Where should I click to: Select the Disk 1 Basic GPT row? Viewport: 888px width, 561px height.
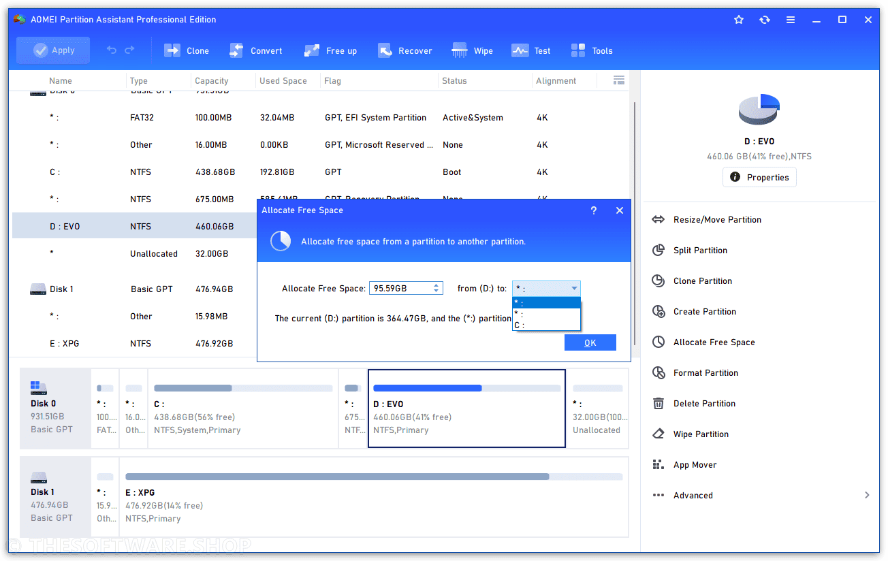pyautogui.click(x=135, y=289)
